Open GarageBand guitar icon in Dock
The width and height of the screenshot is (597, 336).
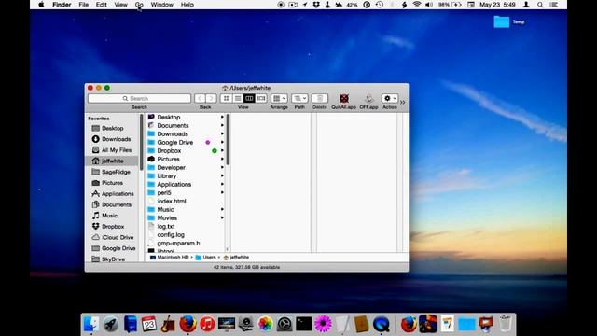pyautogui.click(x=168, y=324)
